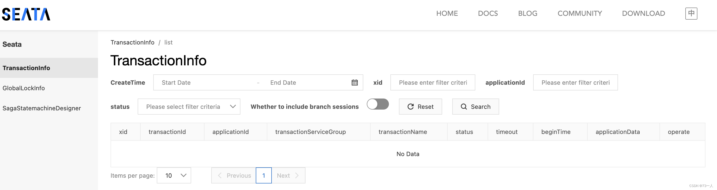
Task: Expand the items per page selector
Action: 174,175
